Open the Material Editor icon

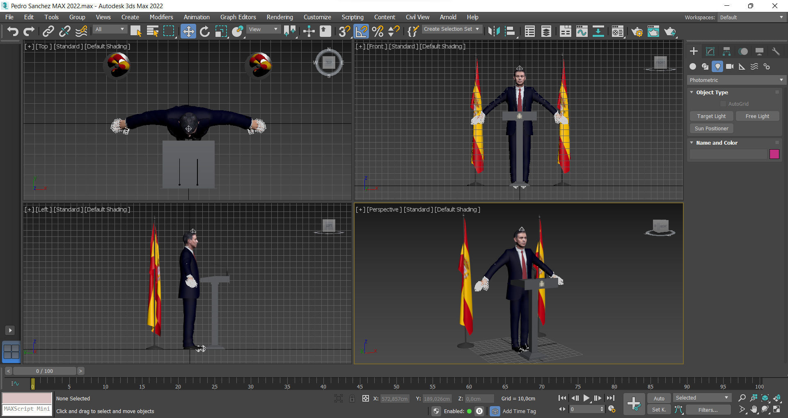coord(617,31)
